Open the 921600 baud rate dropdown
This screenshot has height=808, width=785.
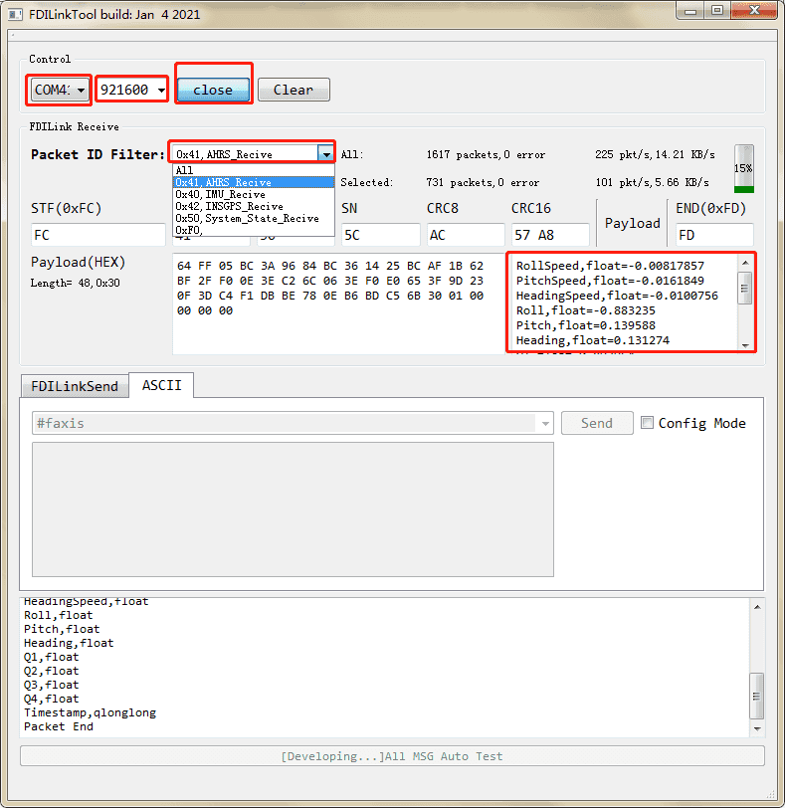click(x=132, y=91)
